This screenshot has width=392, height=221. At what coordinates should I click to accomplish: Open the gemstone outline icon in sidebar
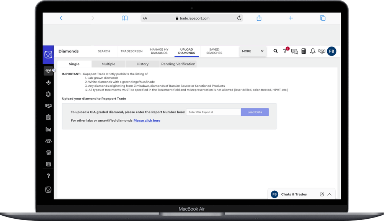48,94
